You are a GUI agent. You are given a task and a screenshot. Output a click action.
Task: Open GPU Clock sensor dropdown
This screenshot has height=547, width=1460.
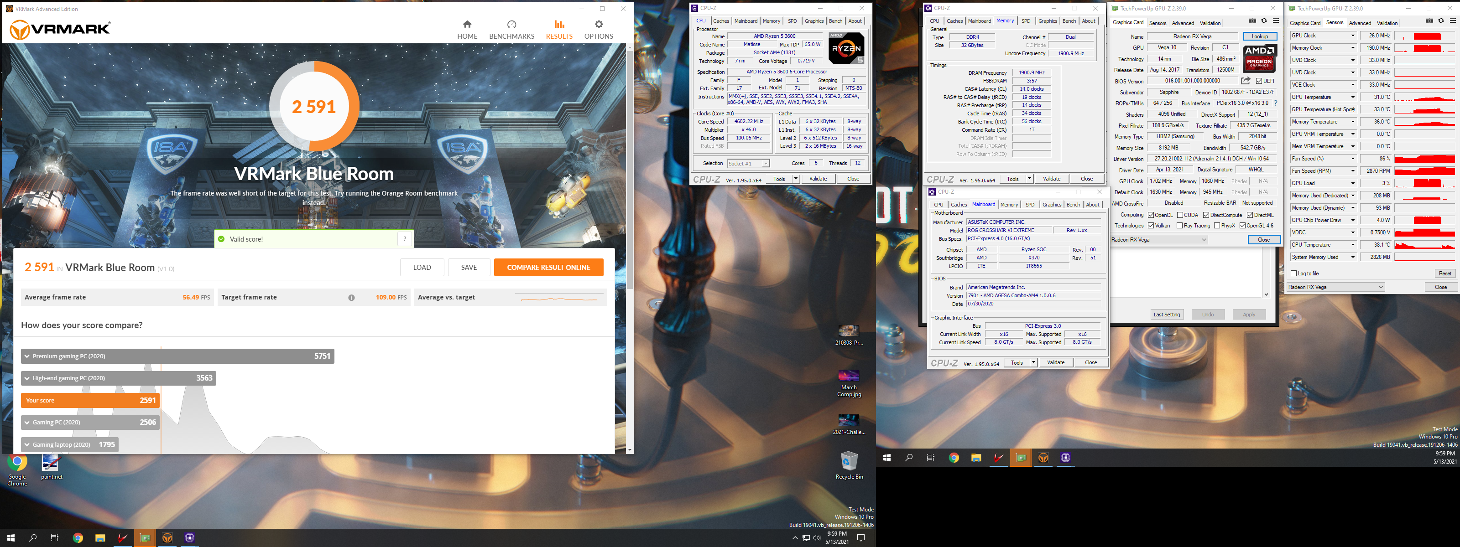(x=1353, y=36)
